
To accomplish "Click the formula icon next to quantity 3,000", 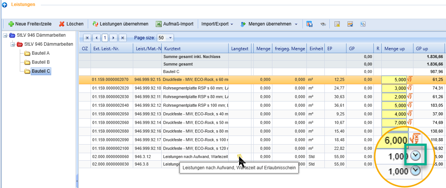I will click(x=410, y=88).
